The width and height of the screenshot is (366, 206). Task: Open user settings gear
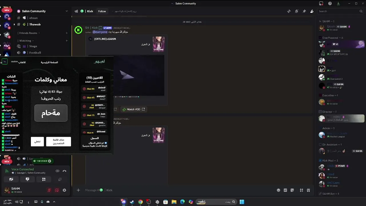[64, 190]
